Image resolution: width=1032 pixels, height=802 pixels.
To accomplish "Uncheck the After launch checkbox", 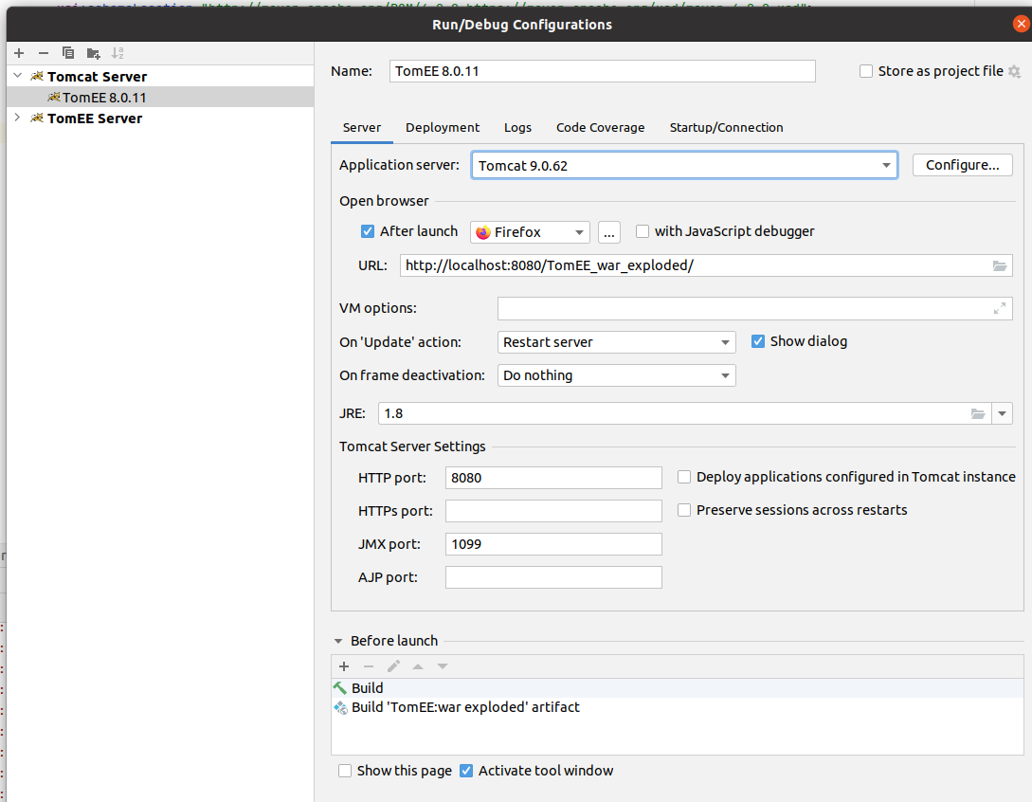I will pyautogui.click(x=368, y=231).
